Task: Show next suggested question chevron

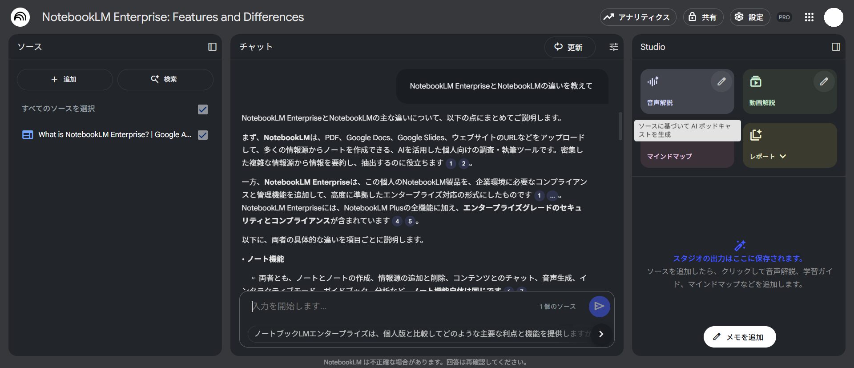Action: (601, 334)
